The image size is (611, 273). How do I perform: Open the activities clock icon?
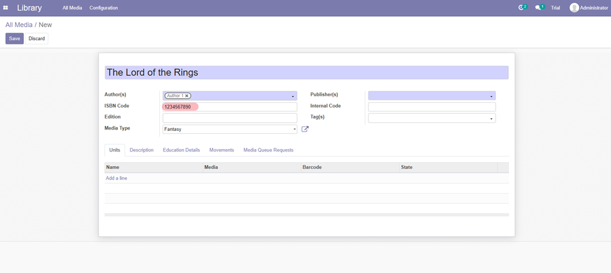click(521, 8)
